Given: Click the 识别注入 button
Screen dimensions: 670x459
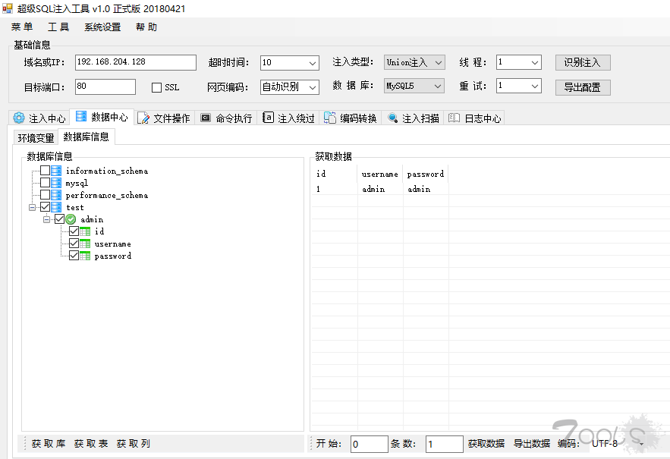Looking at the screenshot, I should click(583, 63).
